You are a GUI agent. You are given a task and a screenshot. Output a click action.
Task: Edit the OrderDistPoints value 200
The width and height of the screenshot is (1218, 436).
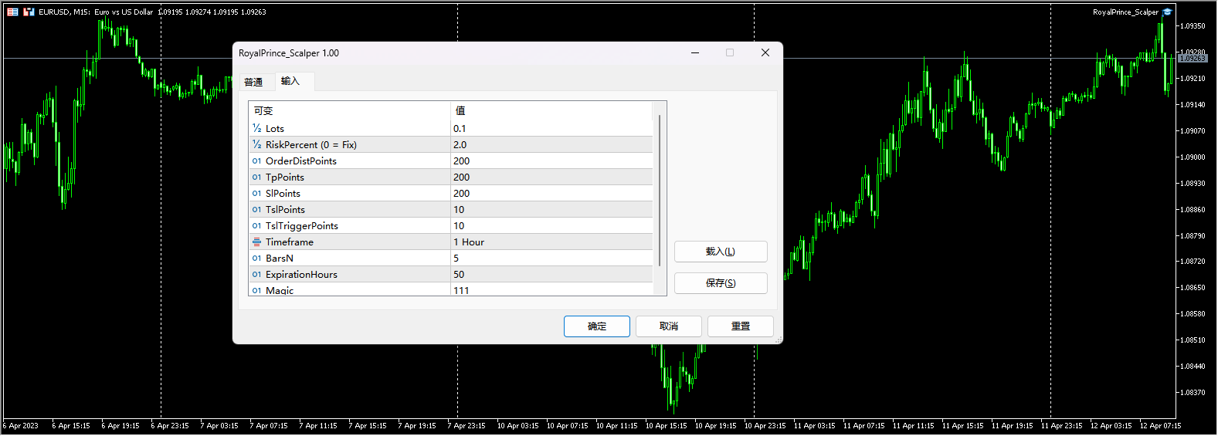(x=551, y=161)
